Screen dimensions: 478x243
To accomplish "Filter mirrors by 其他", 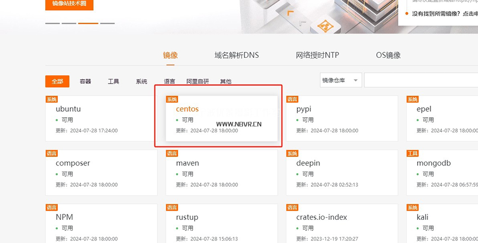I will (225, 82).
